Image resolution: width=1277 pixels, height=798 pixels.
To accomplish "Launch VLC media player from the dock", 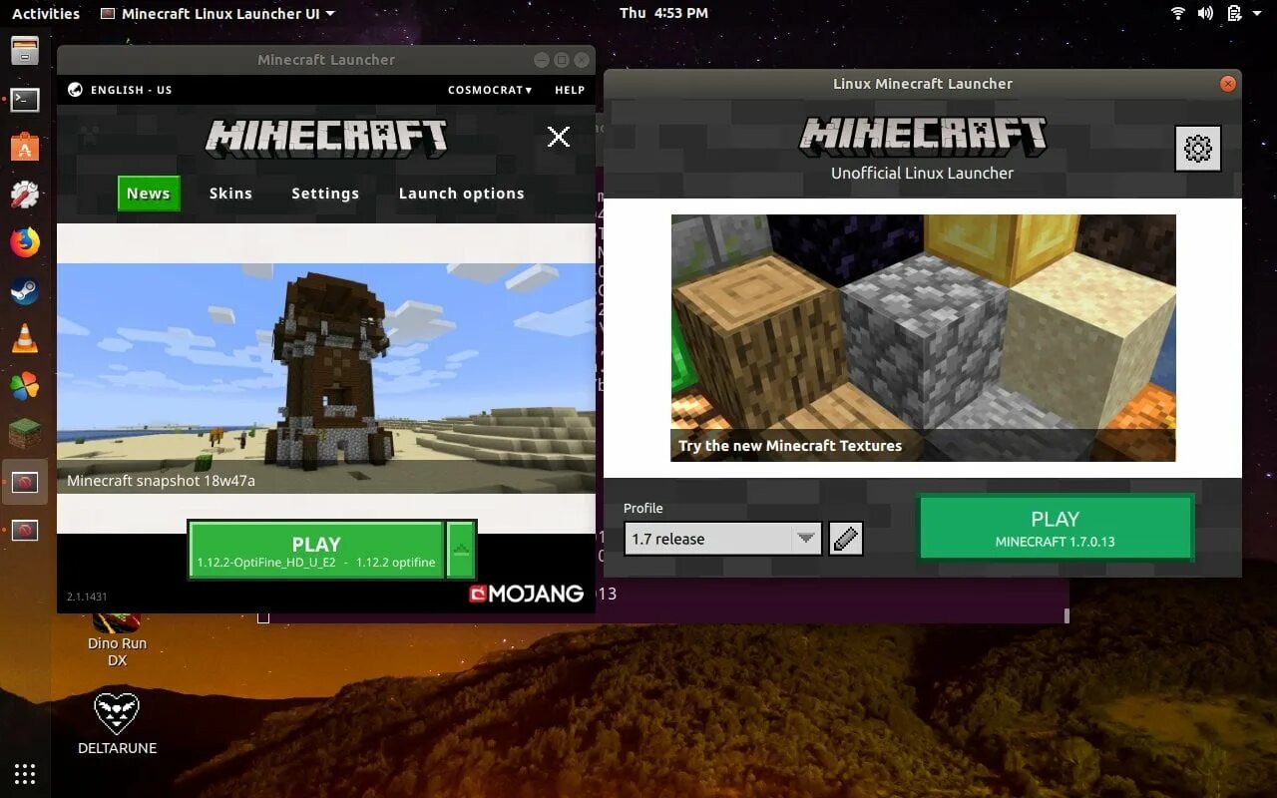I will (x=25, y=339).
